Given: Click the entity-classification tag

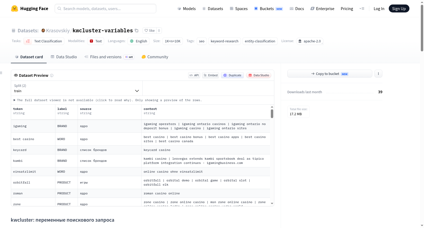Looking at the screenshot, I should point(260,41).
